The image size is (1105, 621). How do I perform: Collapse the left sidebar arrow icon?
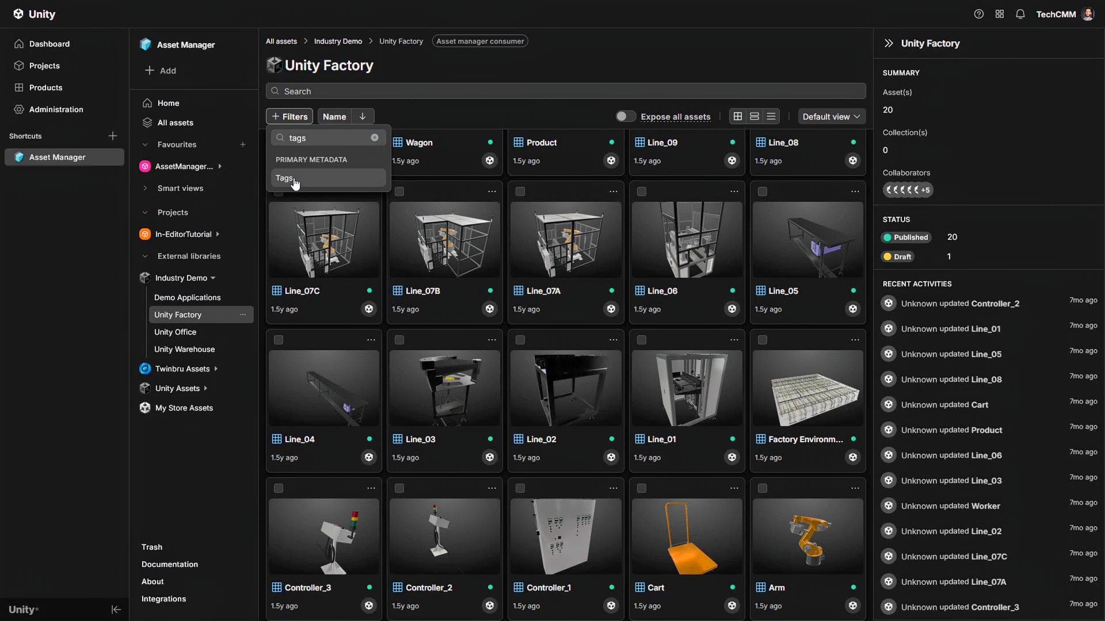point(116,609)
